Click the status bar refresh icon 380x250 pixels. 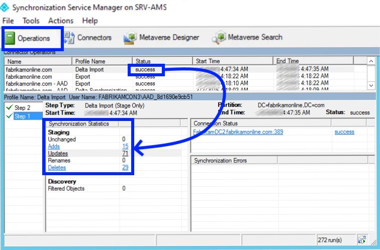[x=362, y=239]
